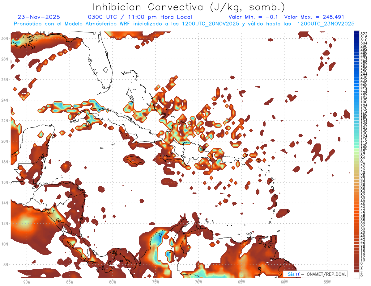371x286 pixels.
Task: Click the date "23-Nov-2025"
Action: tap(39, 17)
